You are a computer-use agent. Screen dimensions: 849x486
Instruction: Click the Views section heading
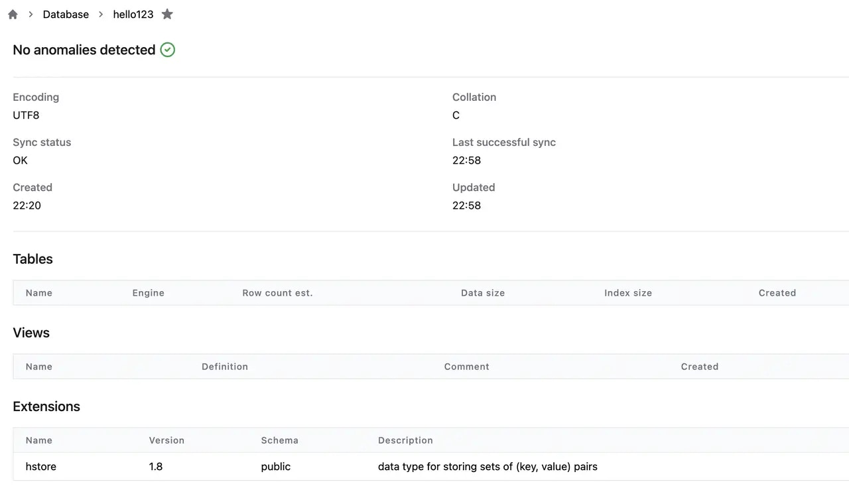tap(31, 333)
